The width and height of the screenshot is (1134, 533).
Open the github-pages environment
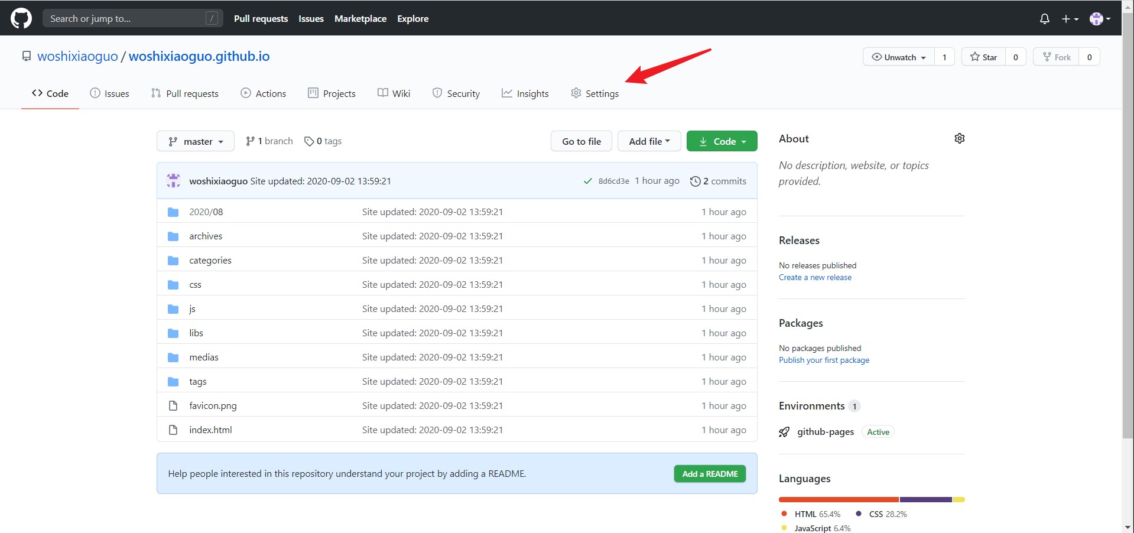tap(826, 432)
